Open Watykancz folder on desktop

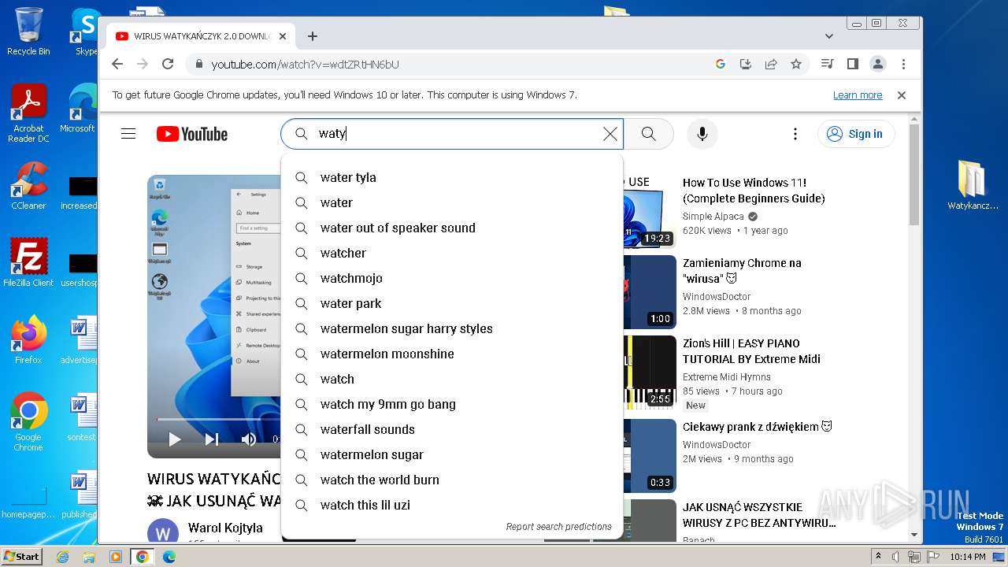pyautogui.click(x=973, y=186)
